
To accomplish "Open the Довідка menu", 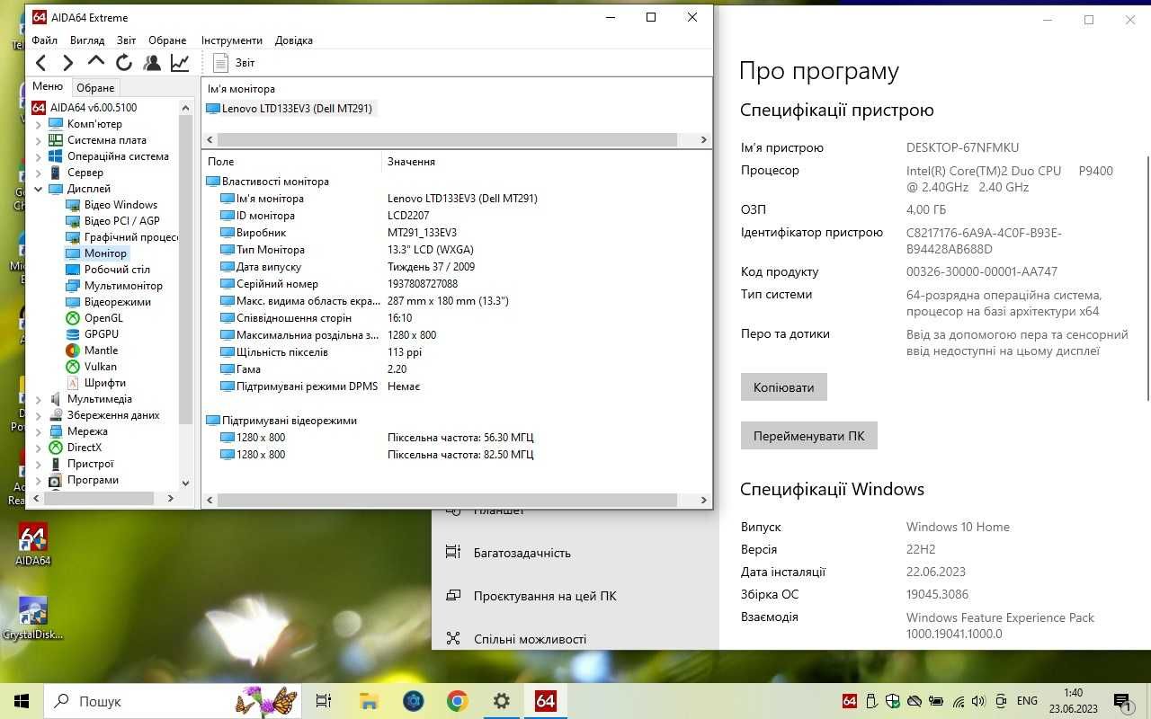I will [x=294, y=40].
